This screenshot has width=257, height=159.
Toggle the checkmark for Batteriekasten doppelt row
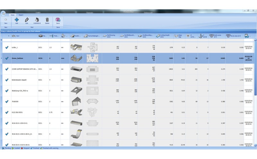click(7, 80)
